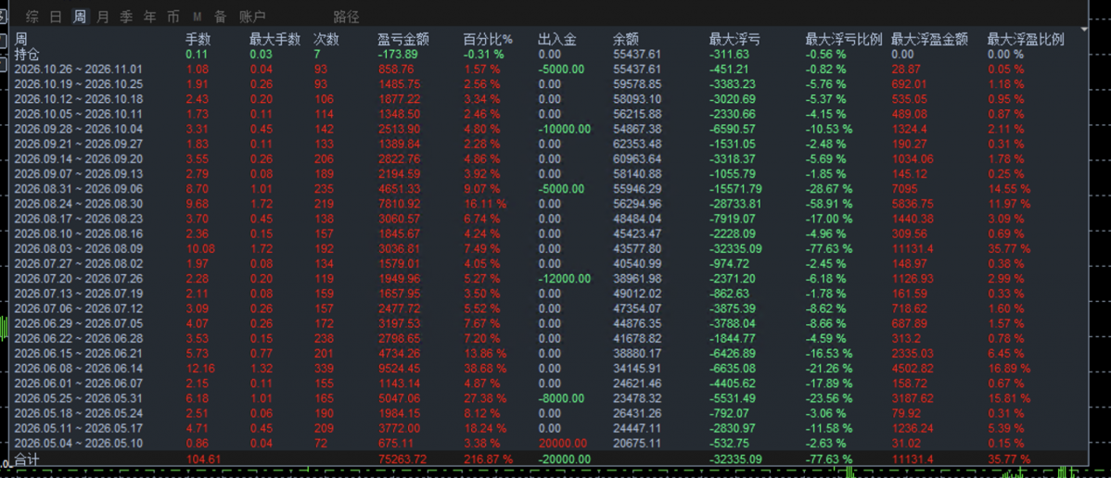Sort by the 余额 column header
1111x478 pixels.
tap(626, 41)
